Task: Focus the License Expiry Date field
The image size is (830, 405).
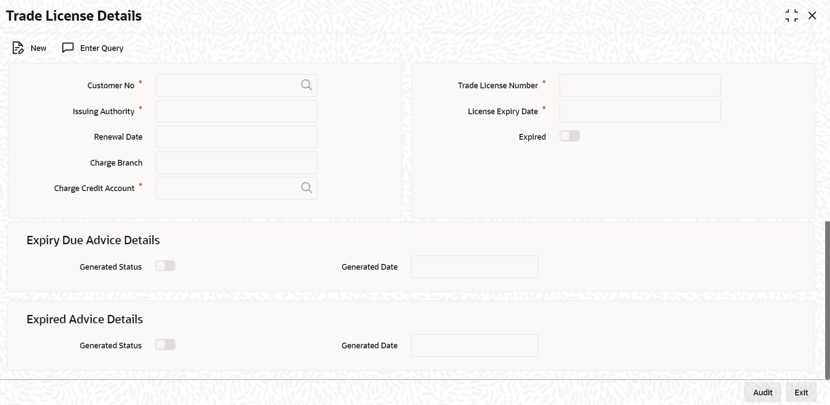Action: click(x=640, y=111)
